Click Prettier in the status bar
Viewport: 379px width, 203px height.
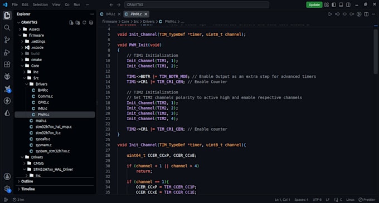(x=367, y=200)
